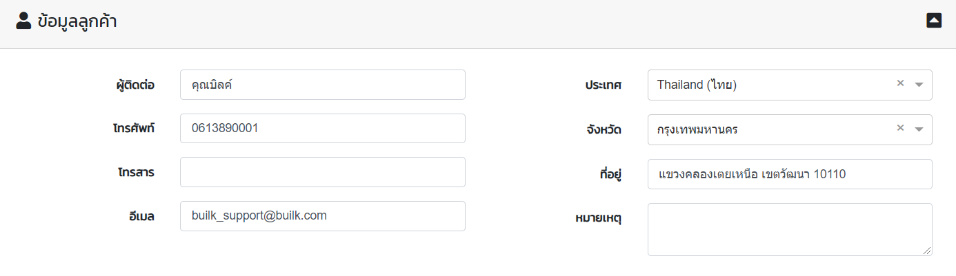Collapse the ข้อมูลลูกค้า panel
The height and width of the screenshot is (276, 956).
[934, 21]
